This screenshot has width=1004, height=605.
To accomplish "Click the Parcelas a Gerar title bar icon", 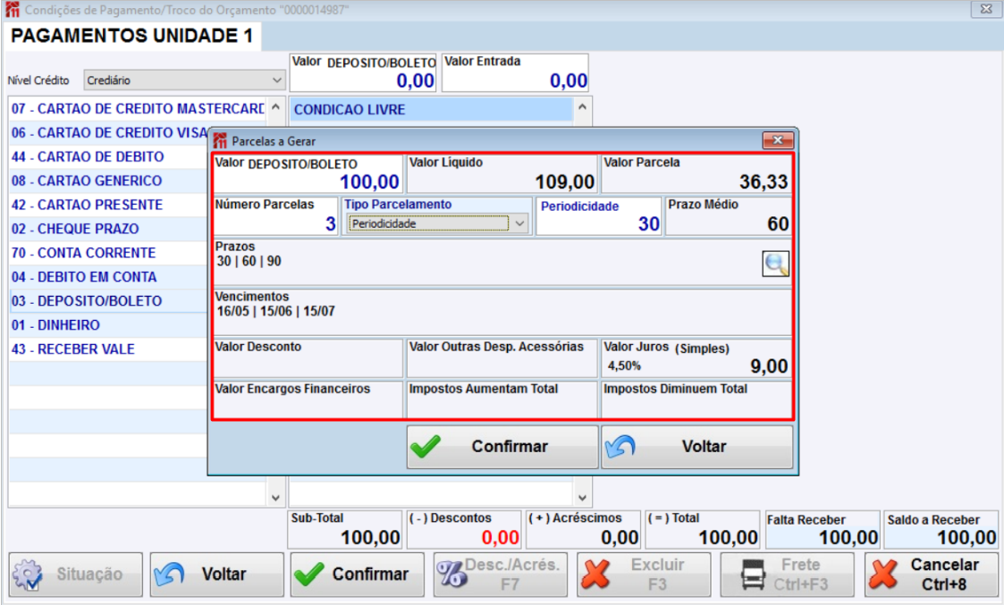I will (220, 140).
